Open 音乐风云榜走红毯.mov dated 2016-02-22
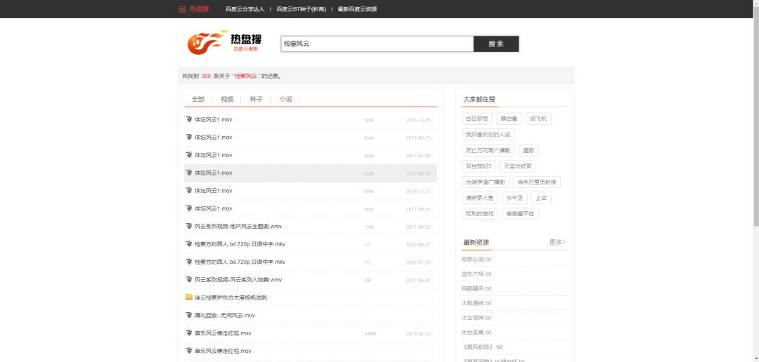This screenshot has width=759, height=362. pos(223,333)
